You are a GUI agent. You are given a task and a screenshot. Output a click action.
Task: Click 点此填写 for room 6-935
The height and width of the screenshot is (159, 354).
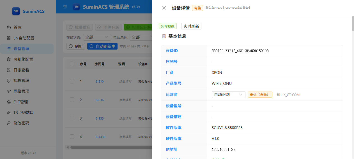pyautogui.click(x=125, y=118)
